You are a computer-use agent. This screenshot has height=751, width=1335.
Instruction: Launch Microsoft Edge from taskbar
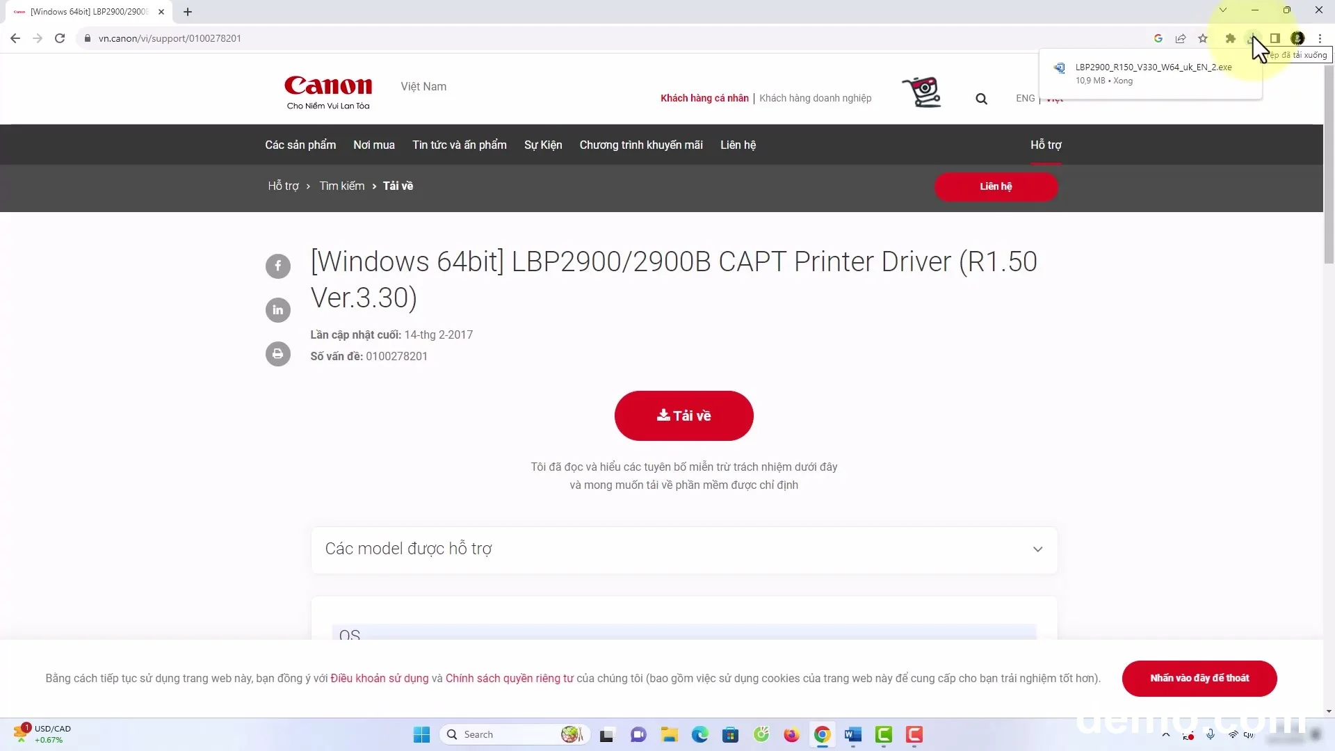pyautogui.click(x=699, y=734)
